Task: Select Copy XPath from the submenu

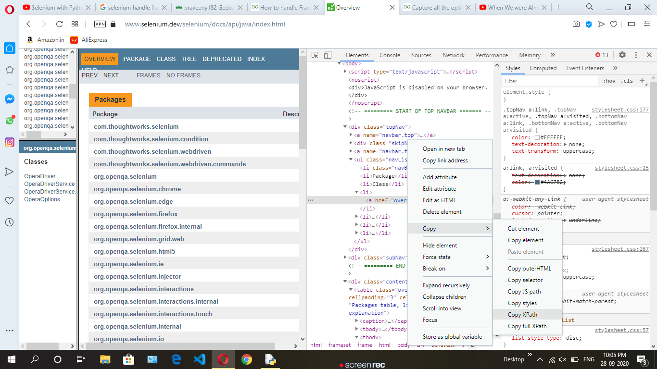Action: coord(522,315)
